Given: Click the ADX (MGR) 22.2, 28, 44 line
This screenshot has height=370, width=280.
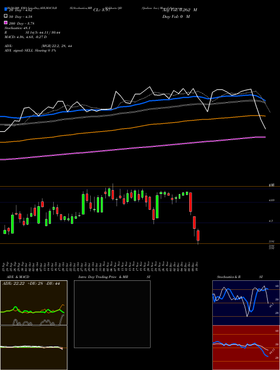Looking at the screenshot, I should (38, 46).
